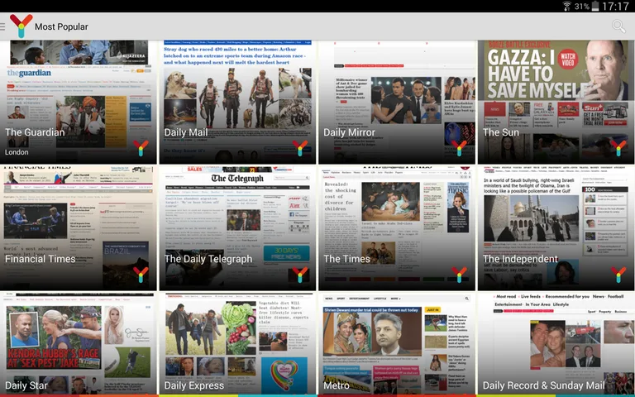Image resolution: width=635 pixels, height=397 pixels.
Task: Click the Y badge on The Guardian card
Action: [x=141, y=148]
